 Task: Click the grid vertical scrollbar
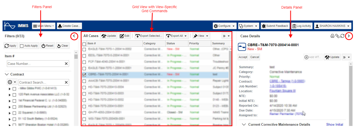(x=230, y=86)
